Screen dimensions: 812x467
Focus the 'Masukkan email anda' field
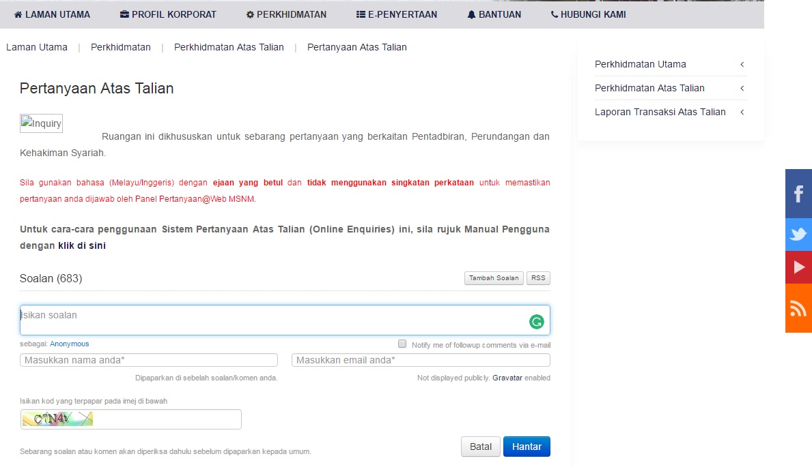coord(421,360)
